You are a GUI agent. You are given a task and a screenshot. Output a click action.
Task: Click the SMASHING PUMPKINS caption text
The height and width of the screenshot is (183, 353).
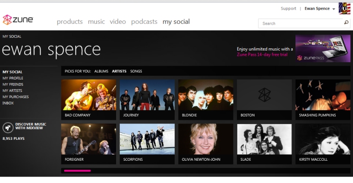tap(317, 115)
